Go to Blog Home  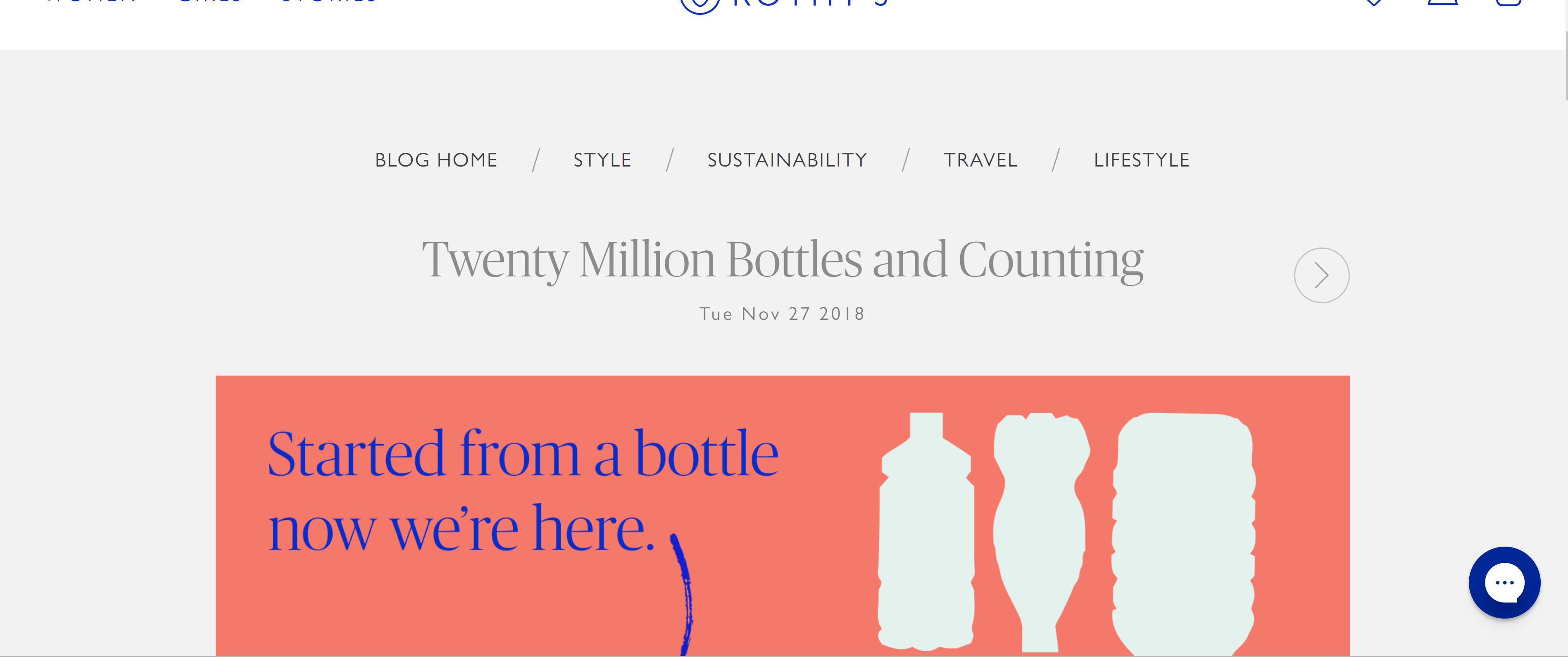[x=436, y=160]
